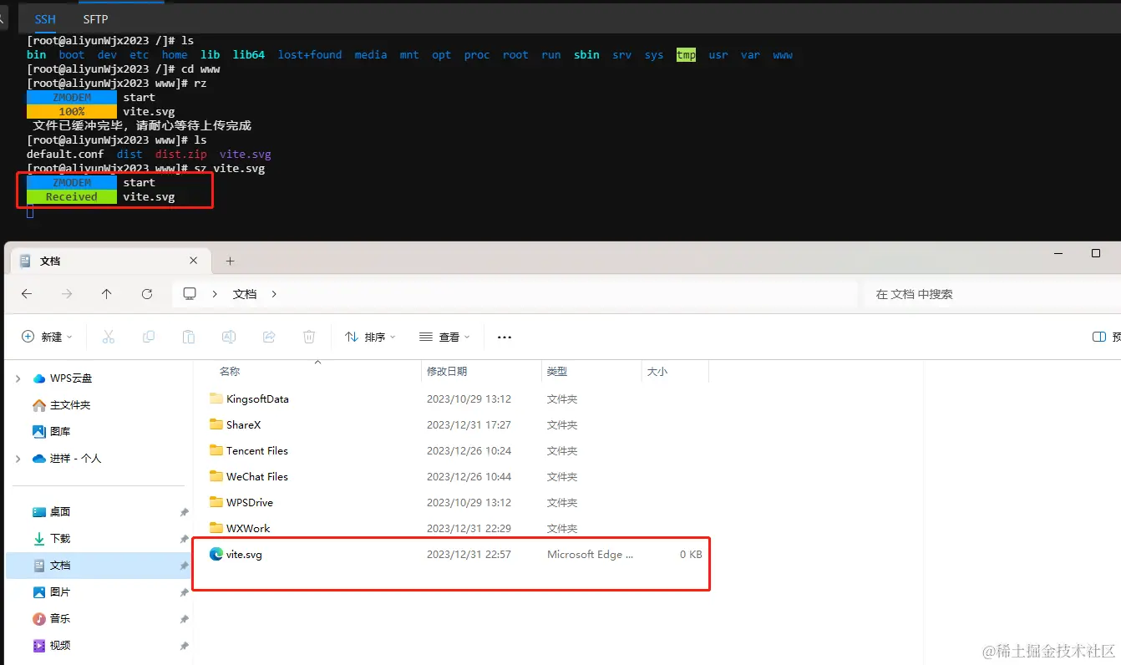The width and height of the screenshot is (1121, 665).
Task: Go up one folder level with up arrow
Action: (x=106, y=294)
